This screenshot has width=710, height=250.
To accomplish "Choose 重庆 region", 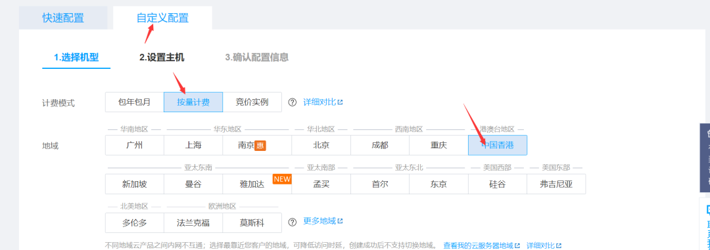I will (438, 145).
